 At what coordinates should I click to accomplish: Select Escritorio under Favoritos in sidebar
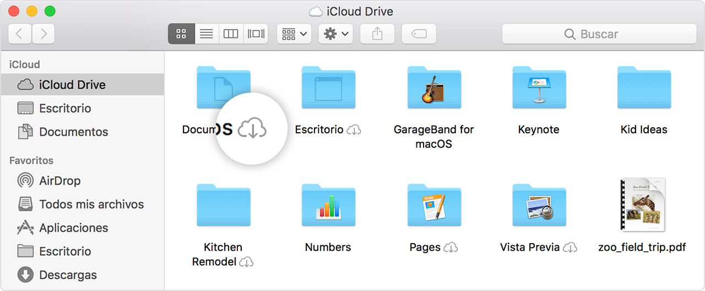[x=82, y=252]
